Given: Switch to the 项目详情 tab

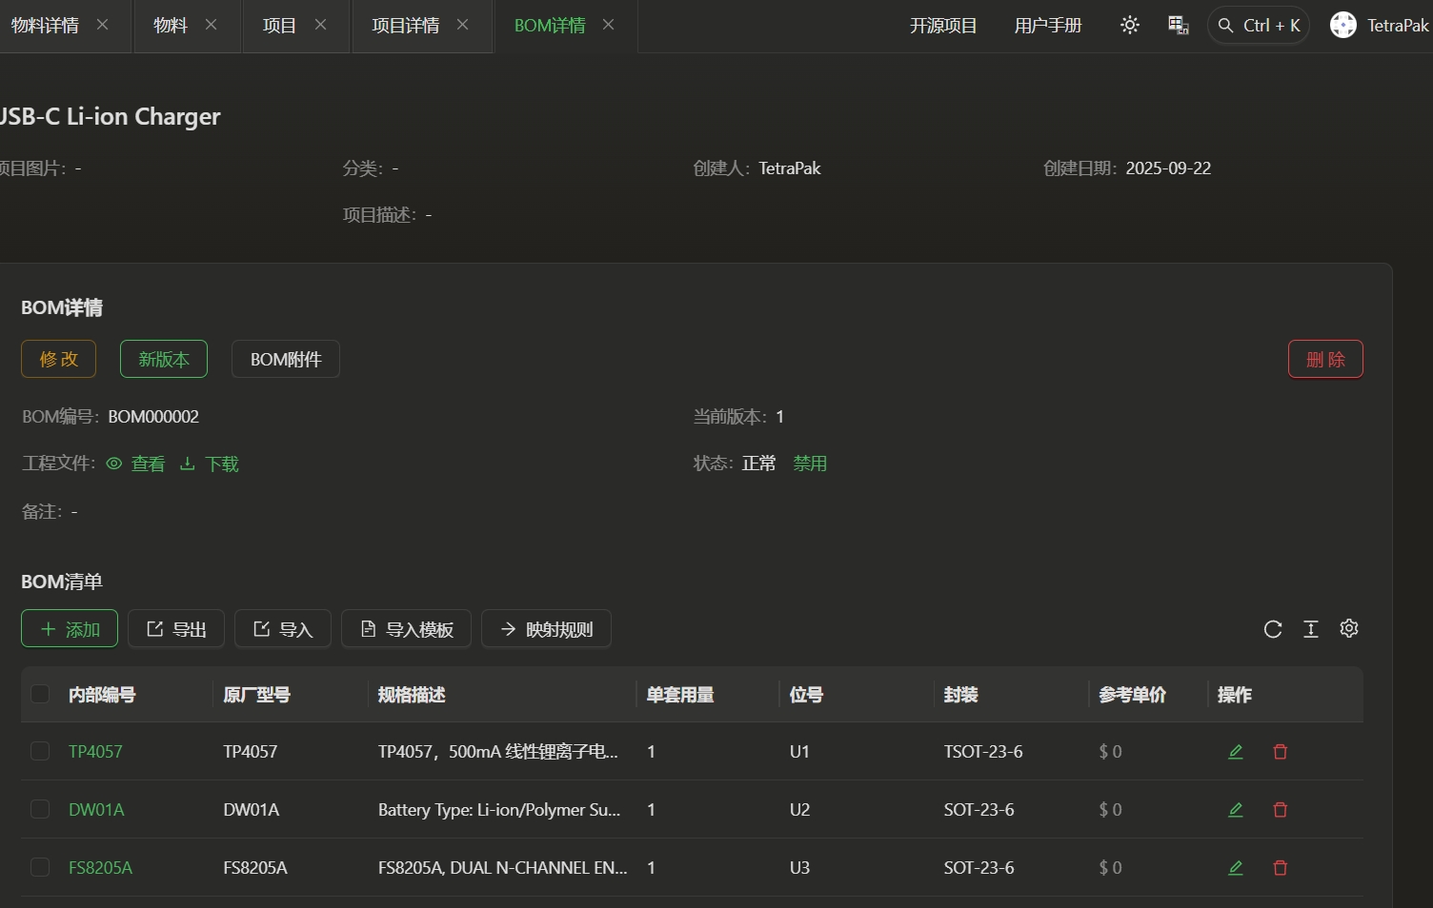Looking at the screenshot, I should [x=406, y=26].
